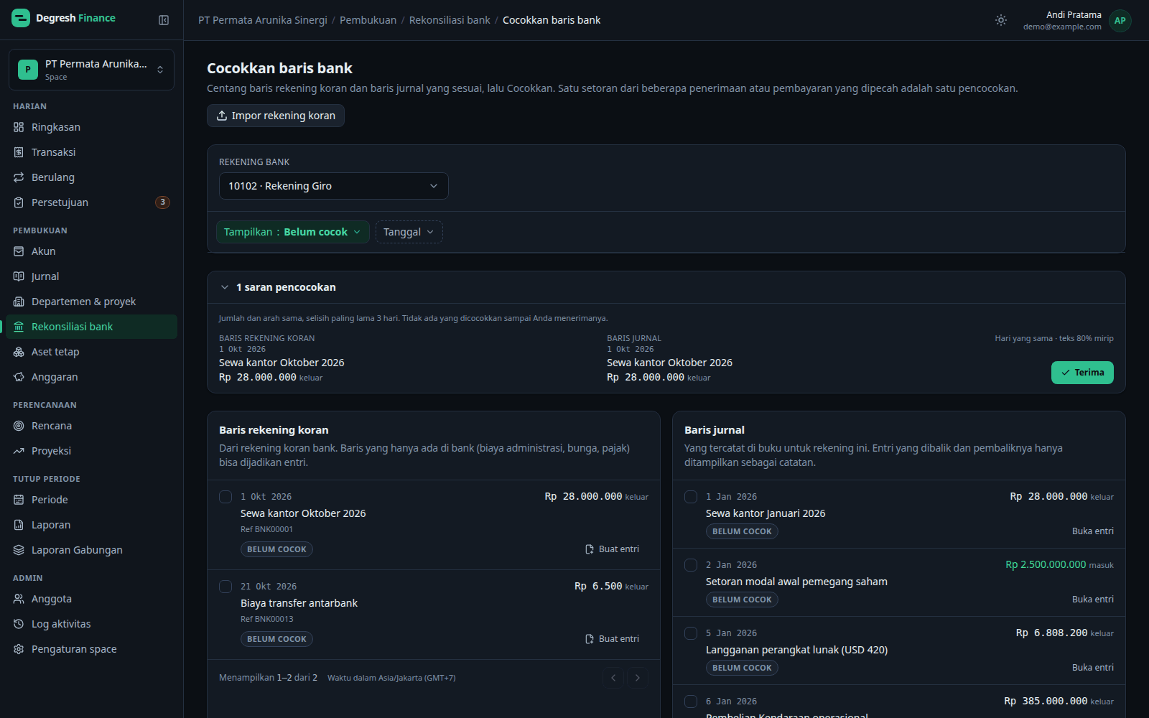
Task: Click Rekonsiliasi bank breadcrumb link
Action: pyautogui.click(x=450, y=20)
